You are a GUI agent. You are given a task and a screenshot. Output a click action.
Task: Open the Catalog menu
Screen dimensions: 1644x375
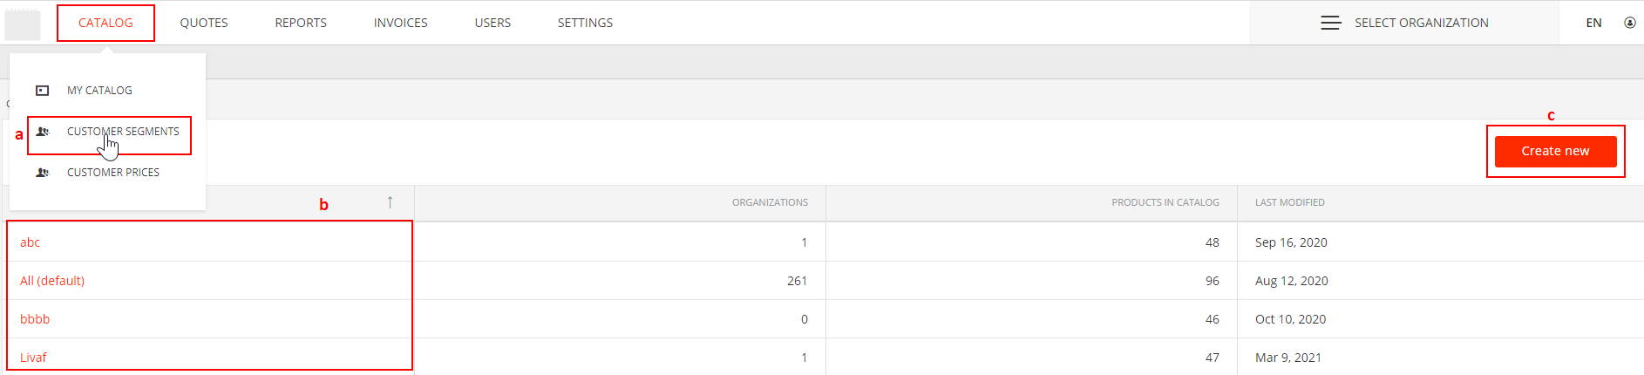pos(105,23)
